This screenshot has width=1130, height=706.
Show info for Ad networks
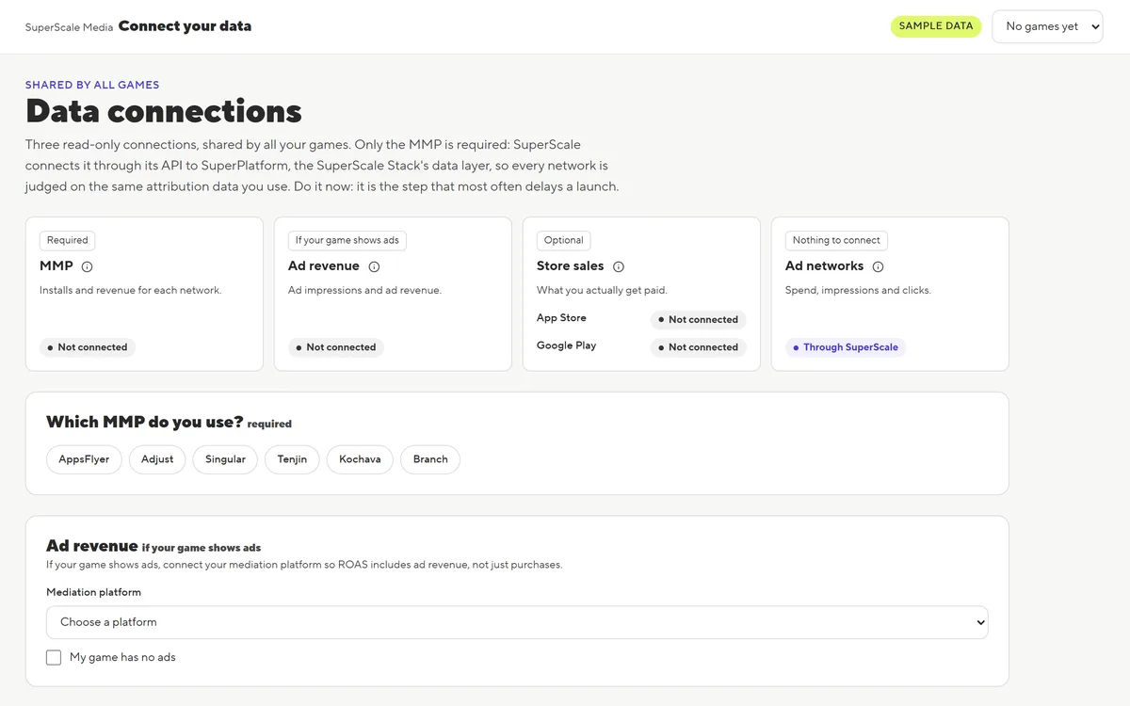[878, 266]
